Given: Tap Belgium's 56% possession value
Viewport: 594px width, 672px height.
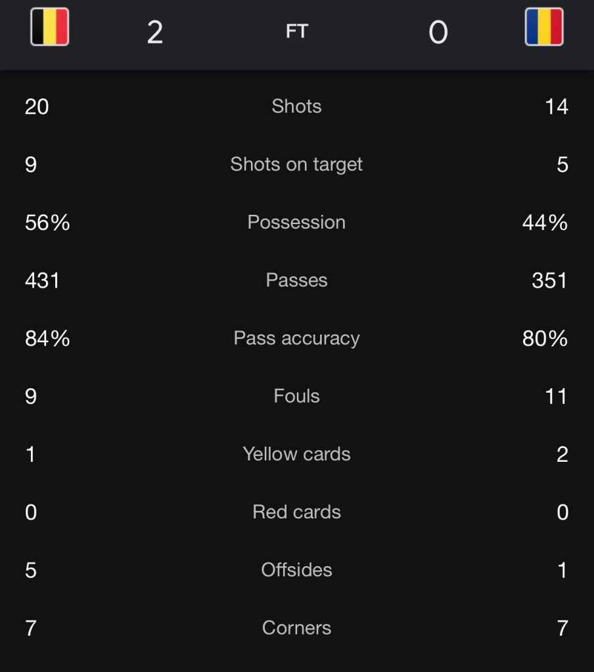Looking at the screenshot, I should (x=47, y=222).
